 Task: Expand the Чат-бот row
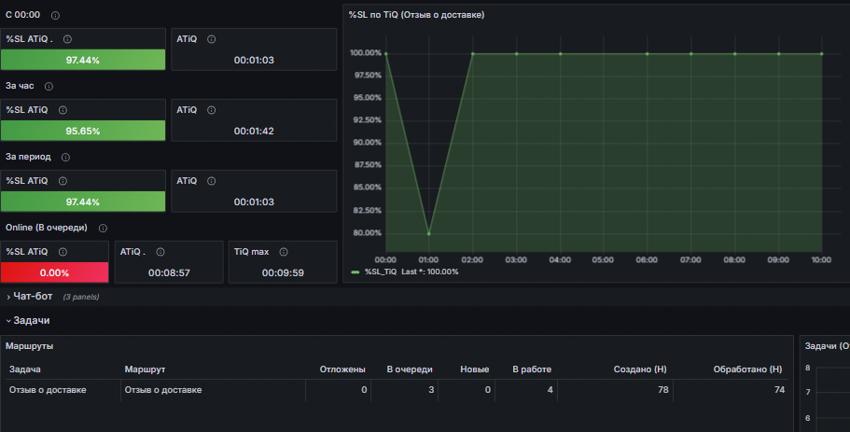pyautogui.click(x=33, y=297)
